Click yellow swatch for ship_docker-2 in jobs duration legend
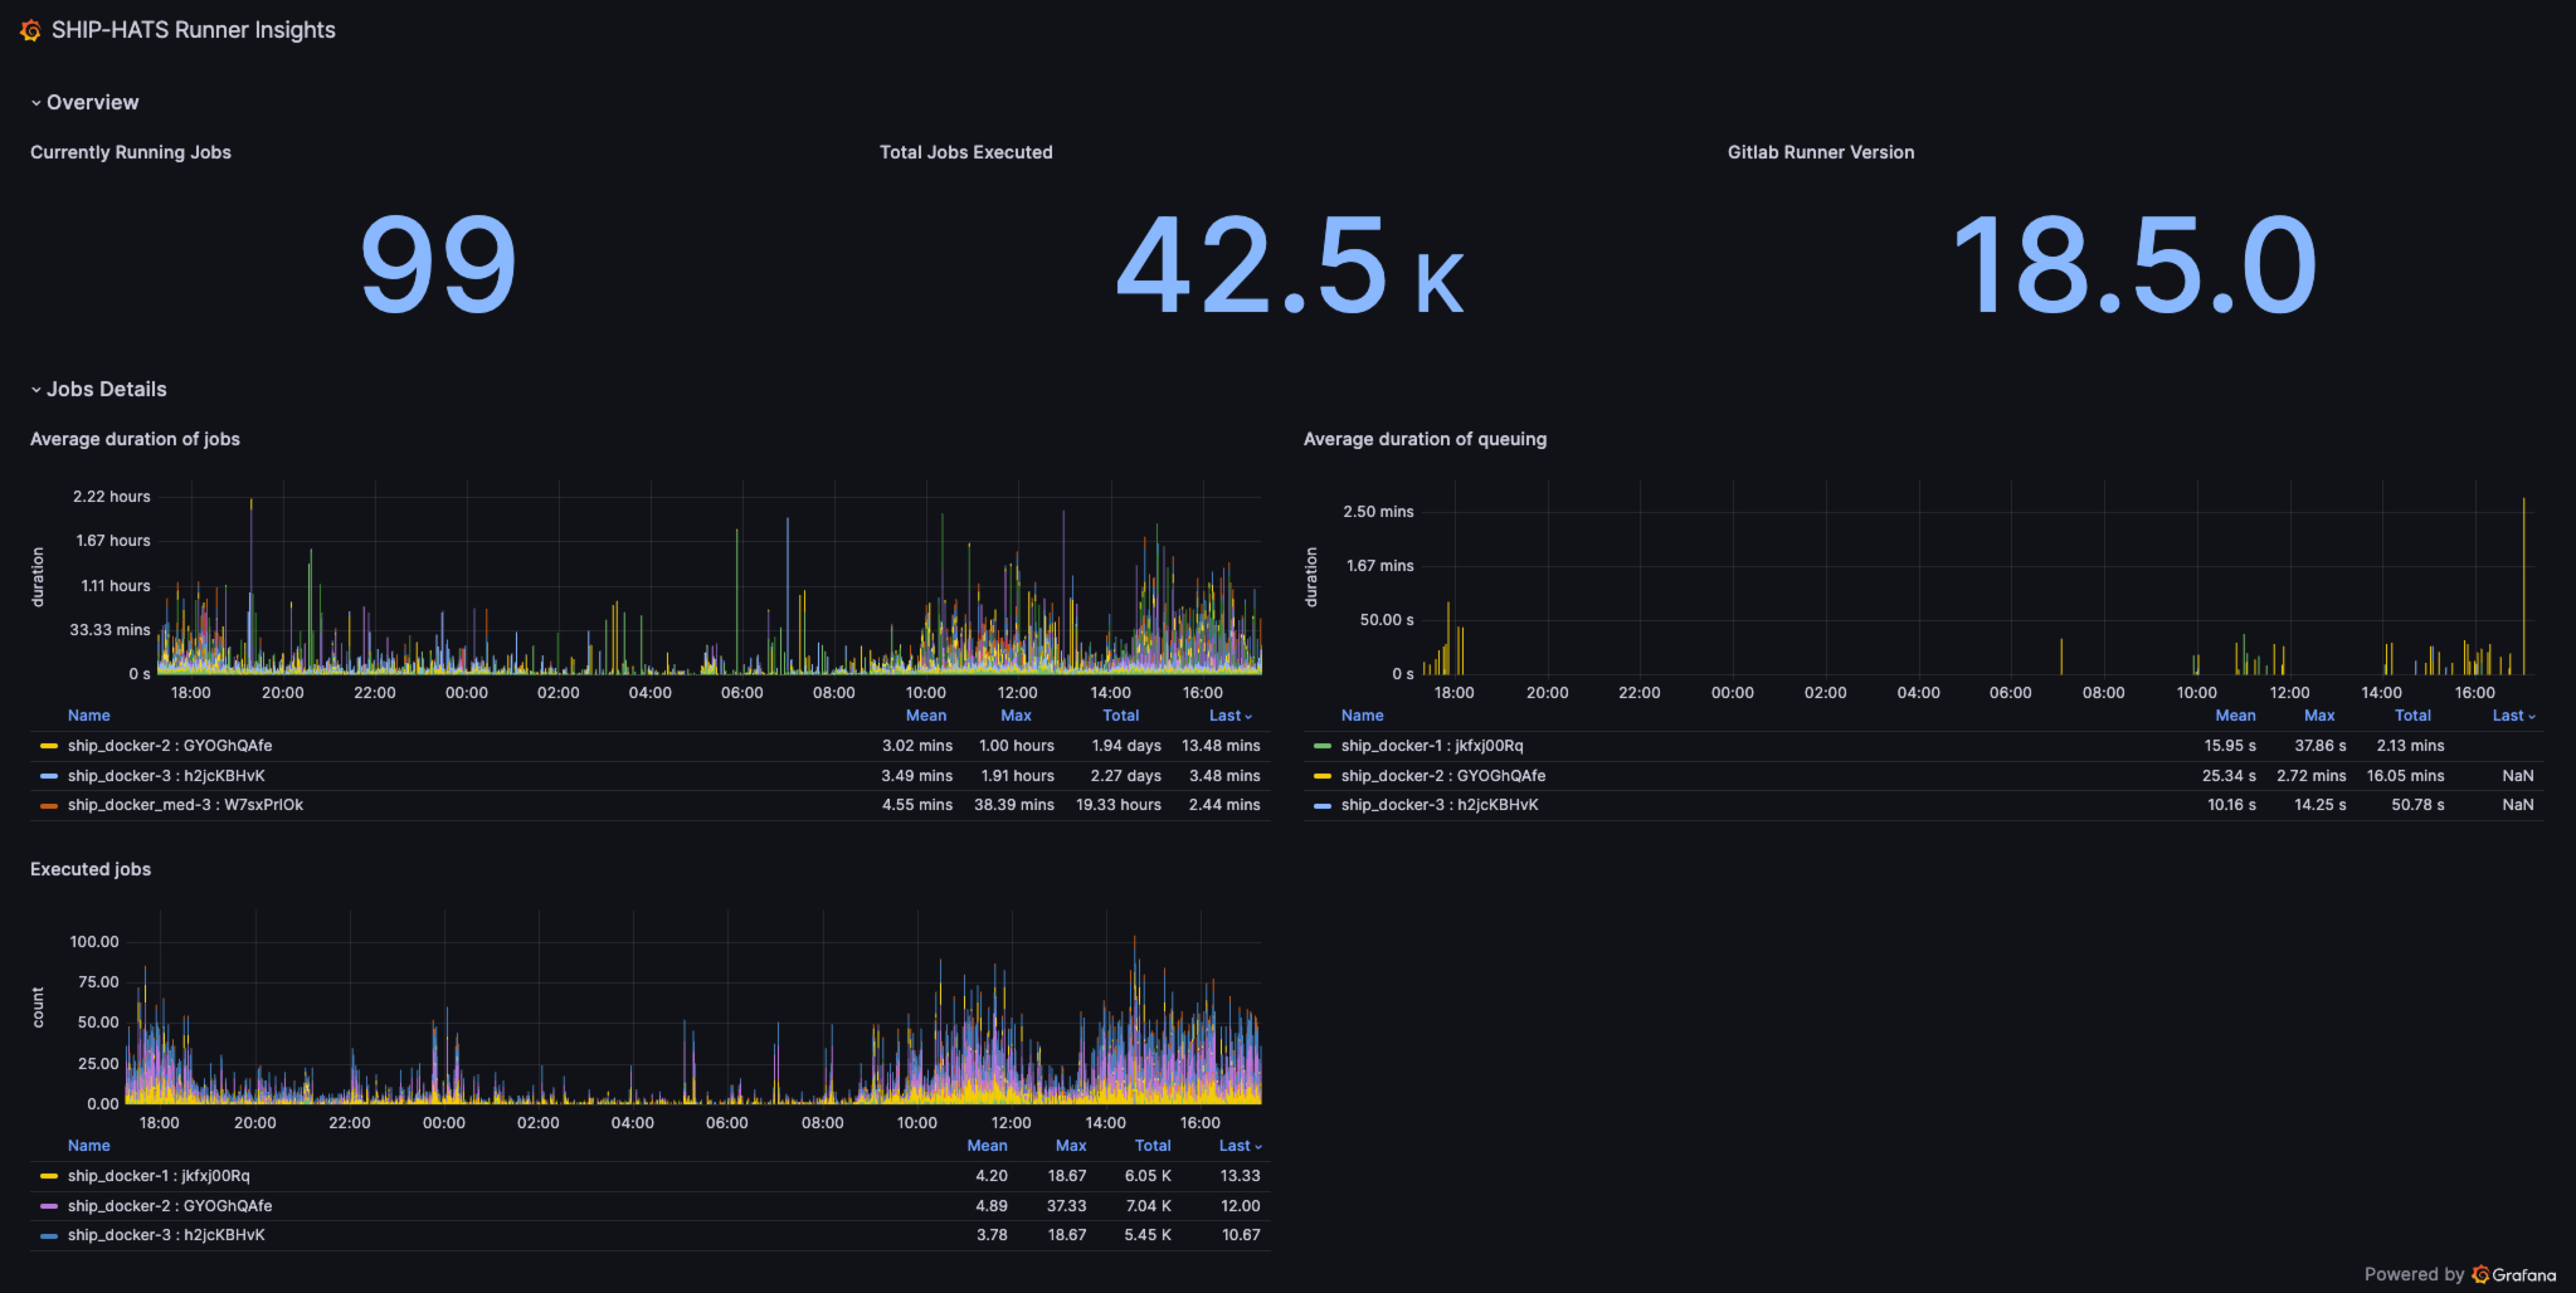This screenshot has height=1293, width=2576. pos(49,745)
